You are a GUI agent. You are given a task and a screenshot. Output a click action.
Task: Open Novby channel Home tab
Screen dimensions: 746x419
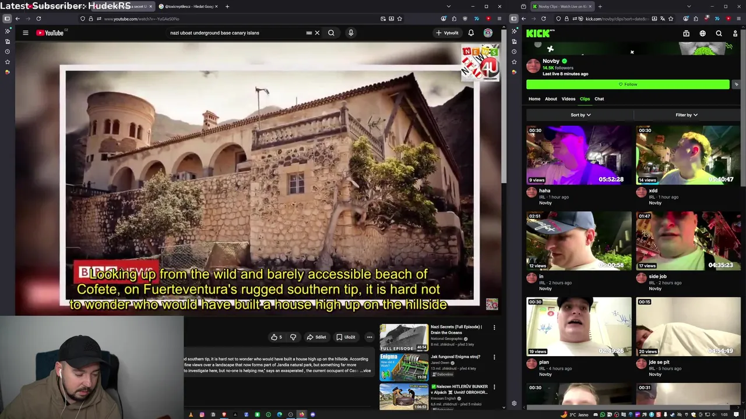coord(534,99)
